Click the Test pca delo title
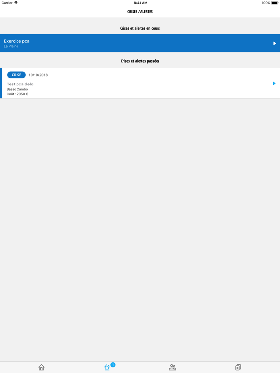 (20, 84)
